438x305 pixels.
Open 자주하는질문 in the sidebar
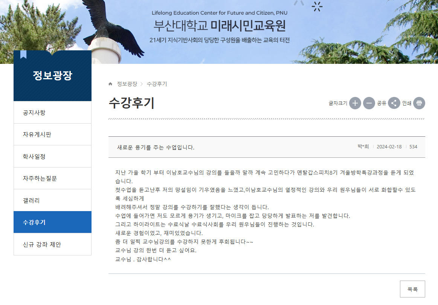point(52,178)
